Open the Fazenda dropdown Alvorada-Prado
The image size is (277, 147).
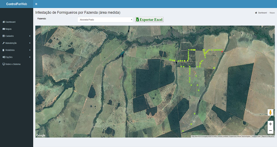[105, 20]
